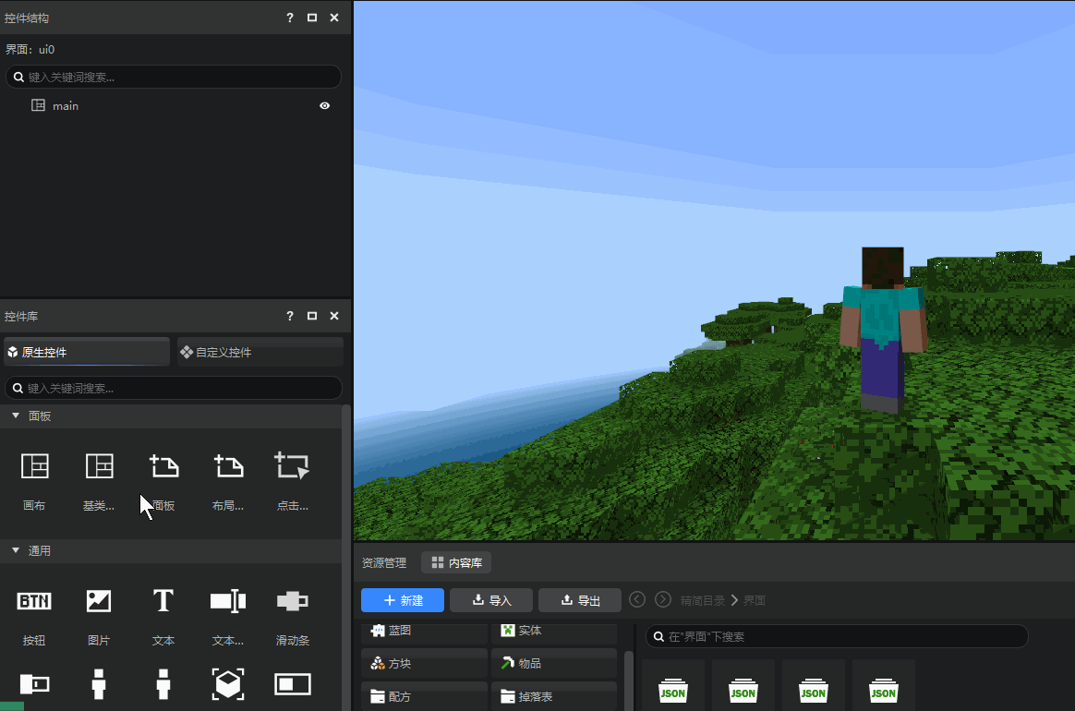Select the 滑动条 slider control icon
The height and width of the screenshot is (711, 1075).
[x=292, y=601]
